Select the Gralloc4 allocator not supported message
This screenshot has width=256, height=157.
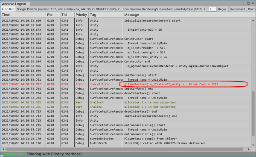coord(150,102)
